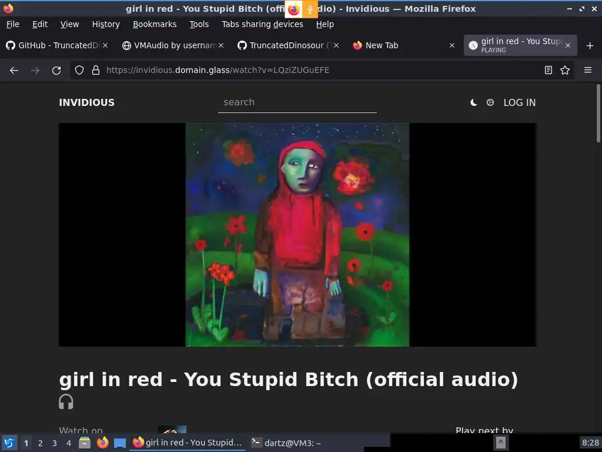
Task: Switch to workspace 2
Action: (41, 443)
